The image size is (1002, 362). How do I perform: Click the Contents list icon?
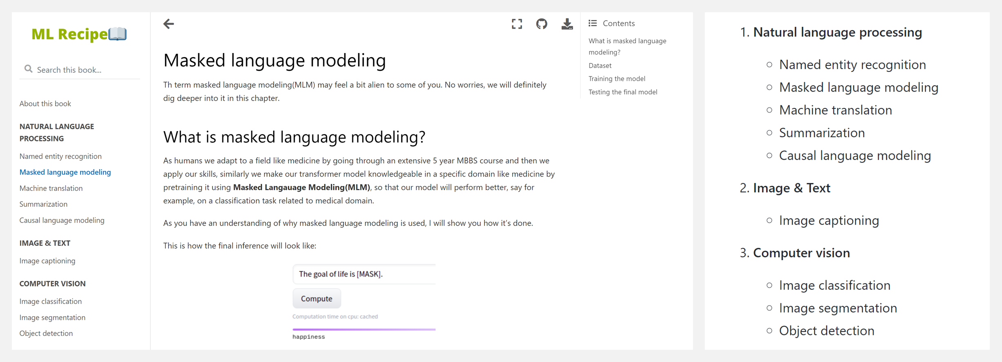(x=593, y=23)
